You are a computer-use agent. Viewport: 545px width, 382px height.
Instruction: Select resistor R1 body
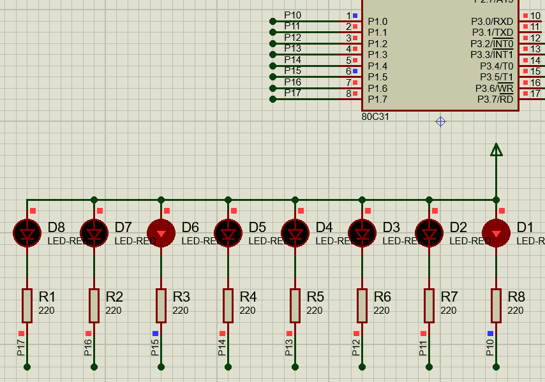click(27, 305)
